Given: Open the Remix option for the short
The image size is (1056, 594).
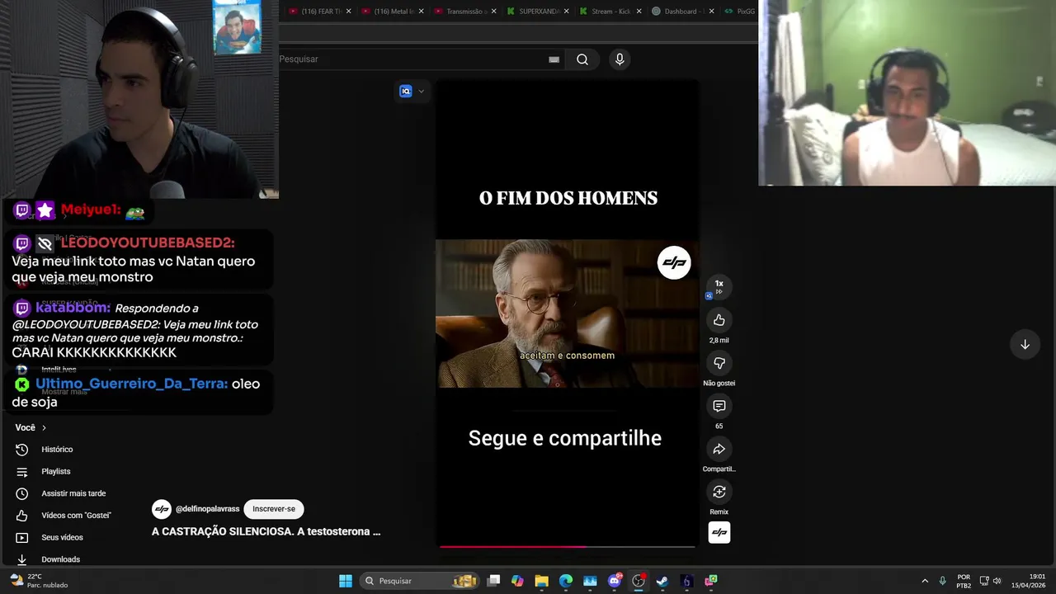Looking at the screenshot, I should (x=719, y=492).
